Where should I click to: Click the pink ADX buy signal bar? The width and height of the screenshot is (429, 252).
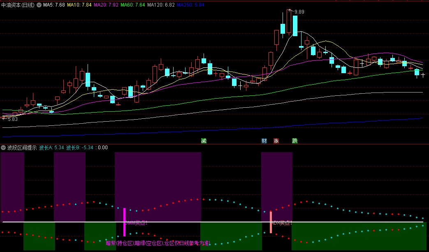coord(271,222)
